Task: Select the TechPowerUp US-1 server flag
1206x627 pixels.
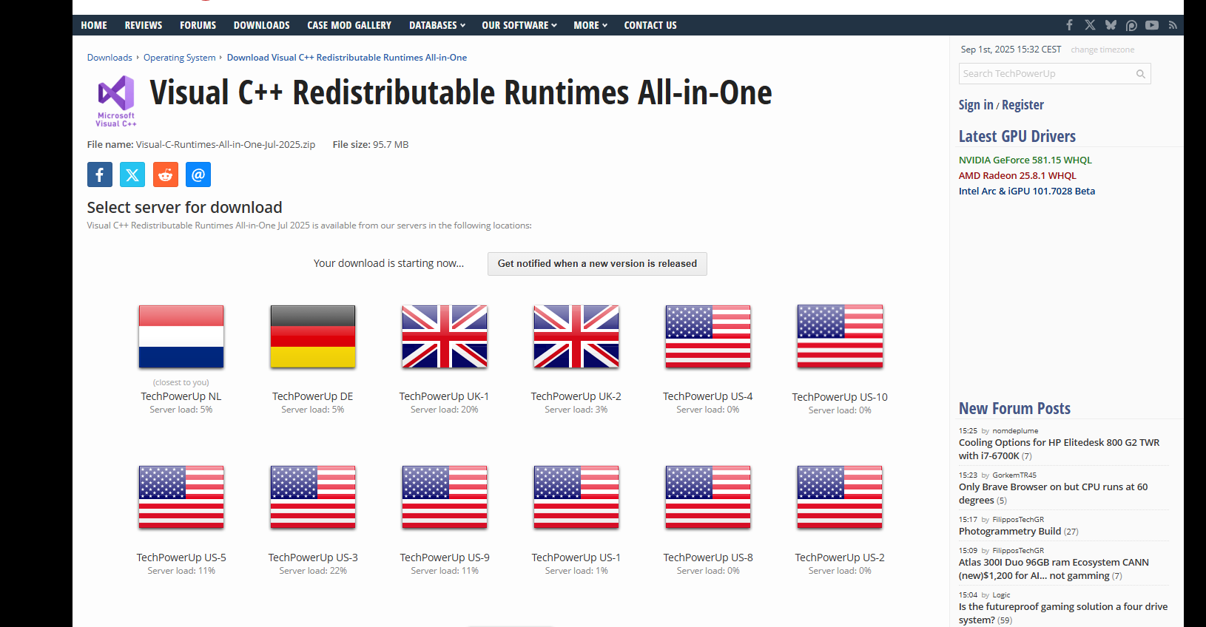Action: (x=576, y=497)
